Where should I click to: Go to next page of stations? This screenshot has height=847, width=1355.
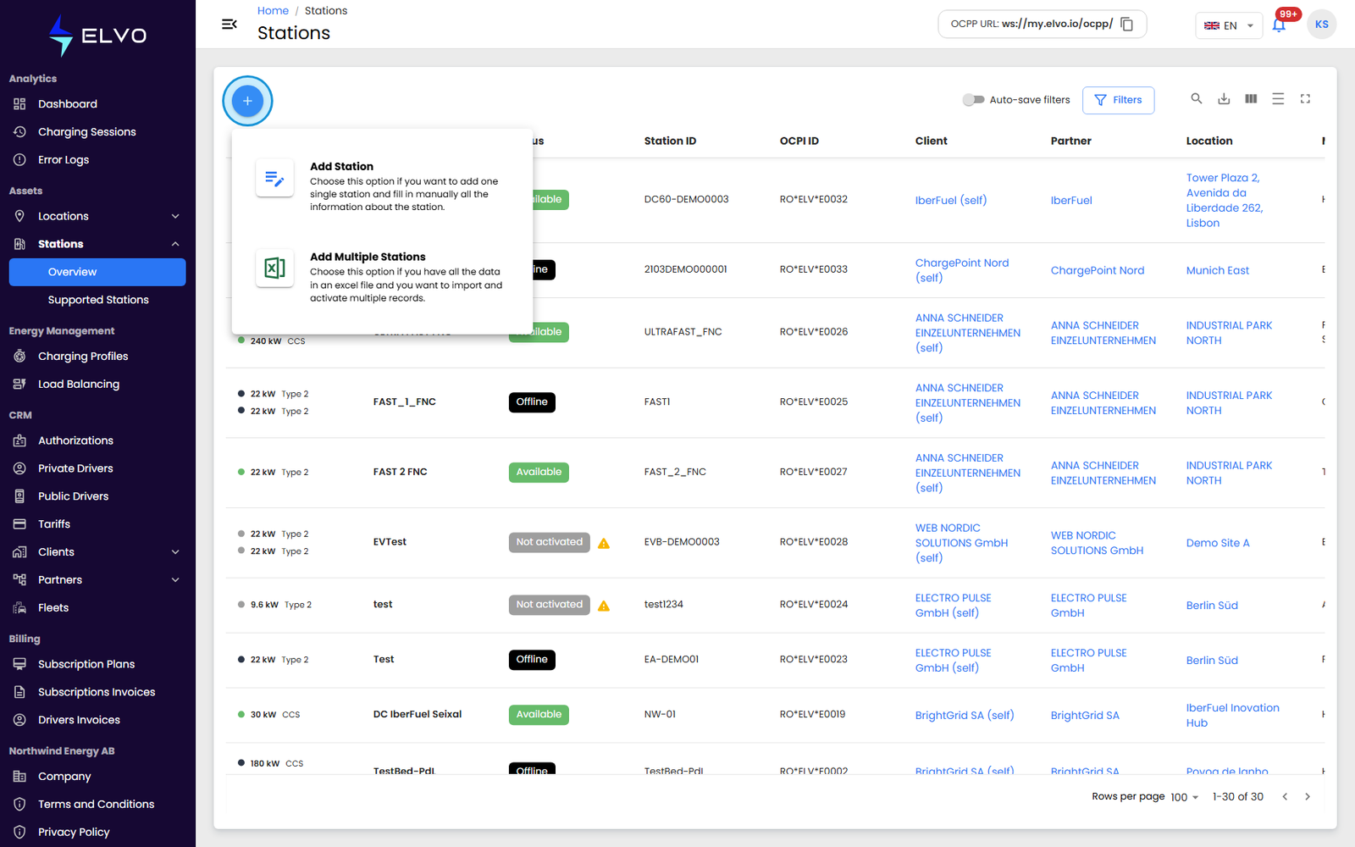coord(1308,797)
